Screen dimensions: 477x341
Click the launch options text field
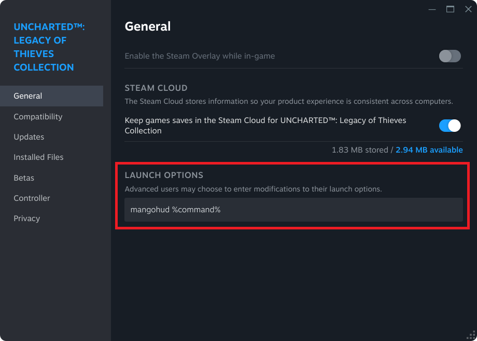(x=293, y=210)
